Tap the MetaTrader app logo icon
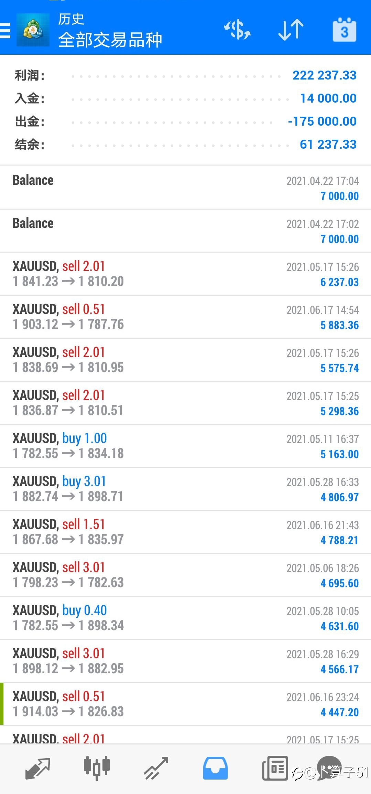This screenshot has width=371, height=794. (x=33, y=30)
